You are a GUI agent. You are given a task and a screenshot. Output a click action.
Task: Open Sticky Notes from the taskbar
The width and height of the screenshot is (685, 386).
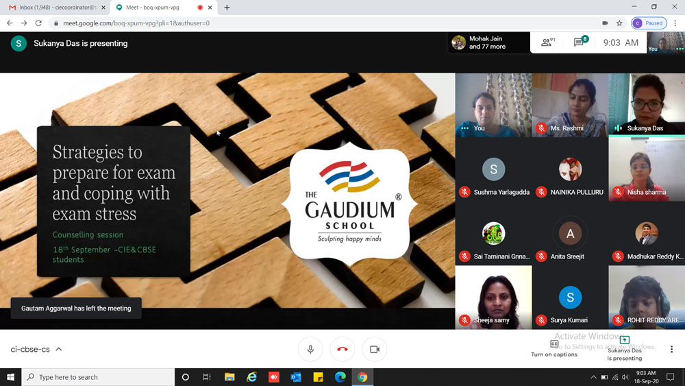[318, 377]
